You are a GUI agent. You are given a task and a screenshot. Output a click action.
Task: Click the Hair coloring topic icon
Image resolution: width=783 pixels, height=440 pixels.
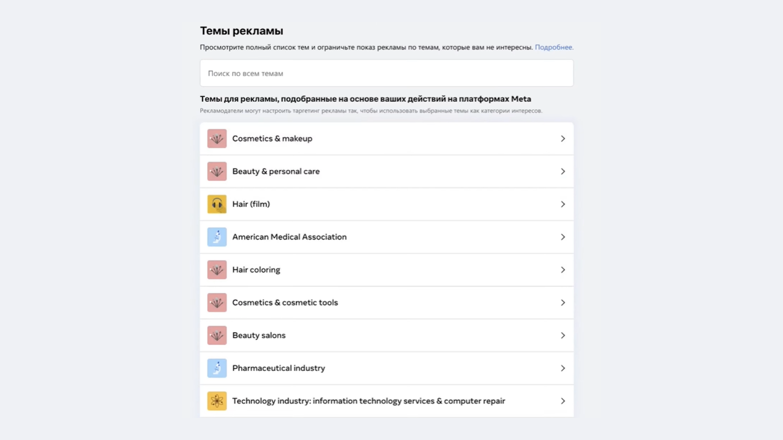217,270
